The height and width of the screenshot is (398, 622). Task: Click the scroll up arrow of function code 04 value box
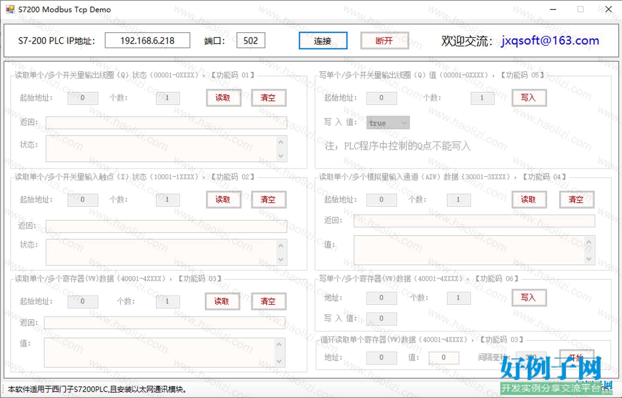click(x=589, y=242)
